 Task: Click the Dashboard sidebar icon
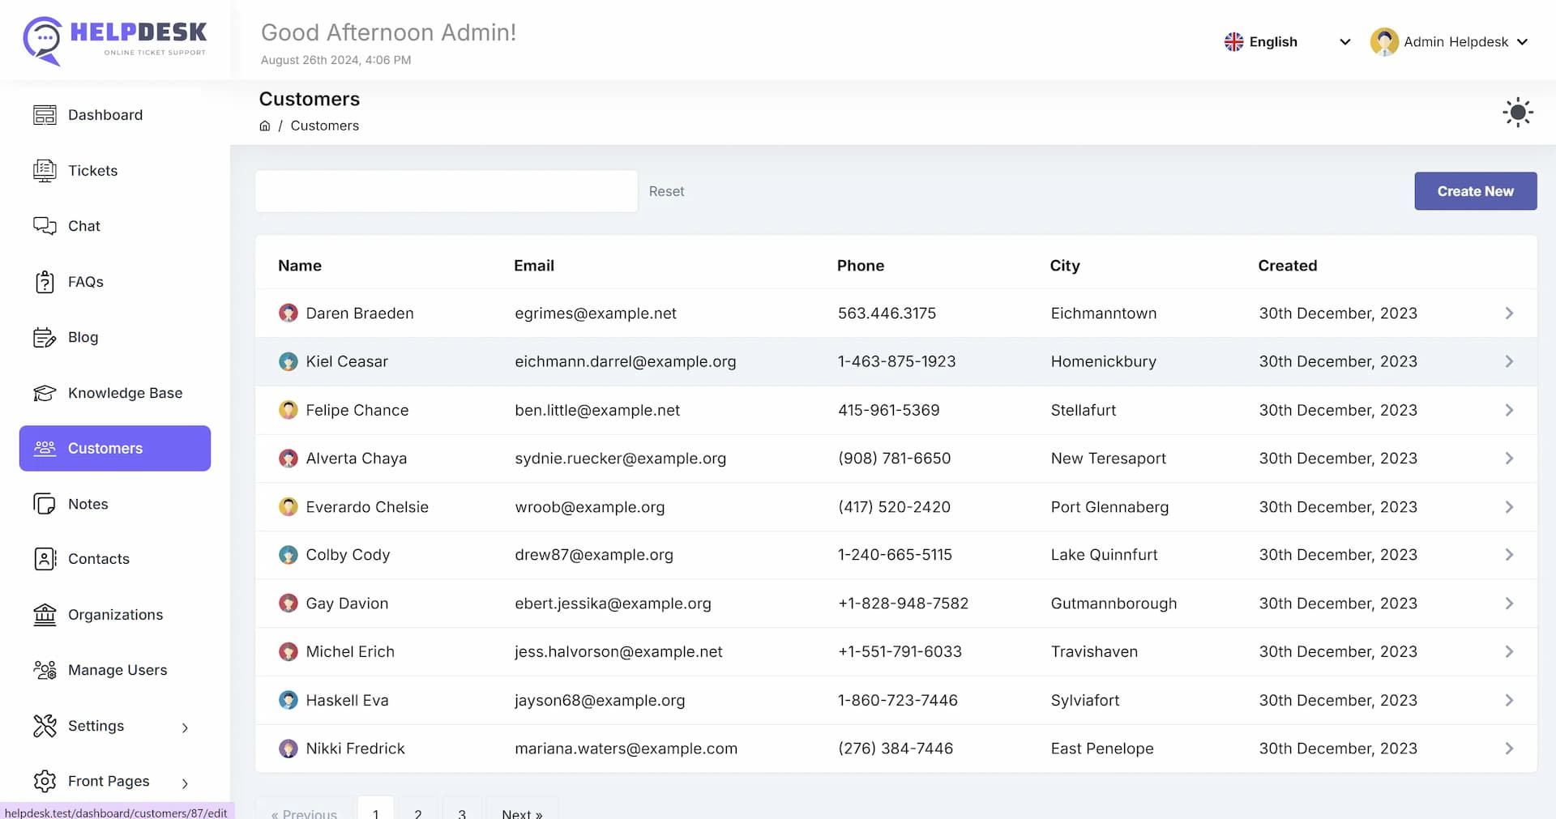45,115
